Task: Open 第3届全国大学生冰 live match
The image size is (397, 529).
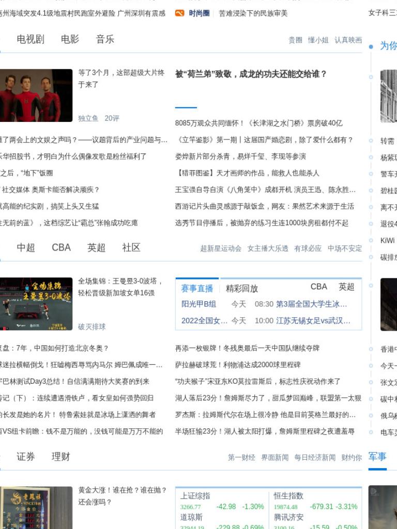Action: [311, 304]
